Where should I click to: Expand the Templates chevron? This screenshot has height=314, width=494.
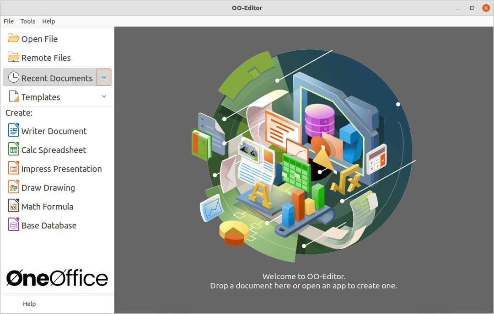click(104, 96)
